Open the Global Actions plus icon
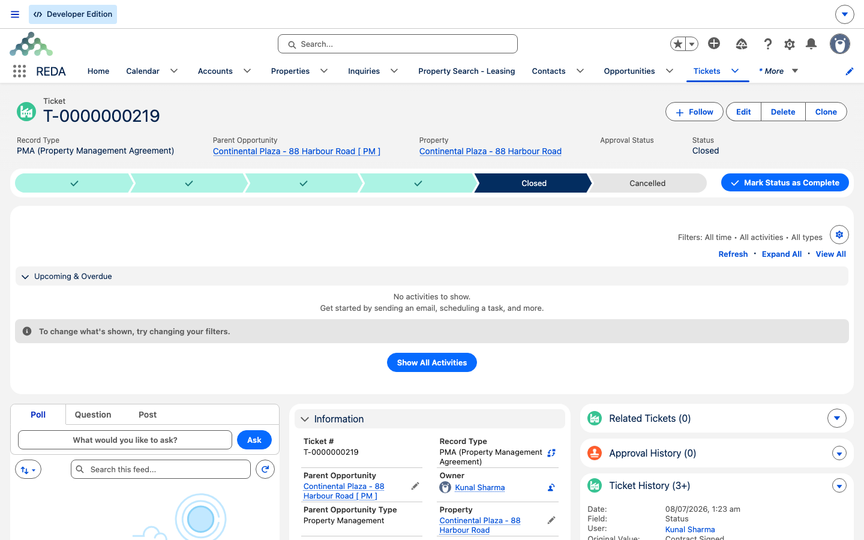The width and height of the screenshot is (864, 540). coord(714,43)
